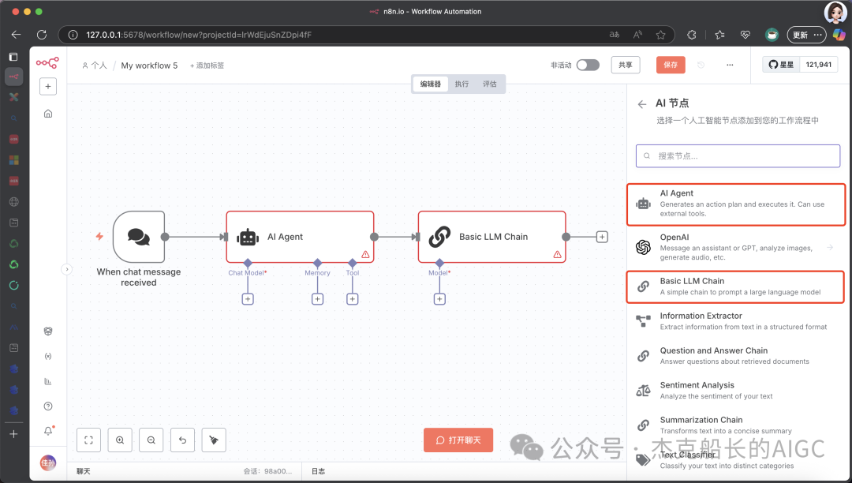The image size is (852, 483).
Task: Go back using AI nodes panel arrow
Action: 642,104
